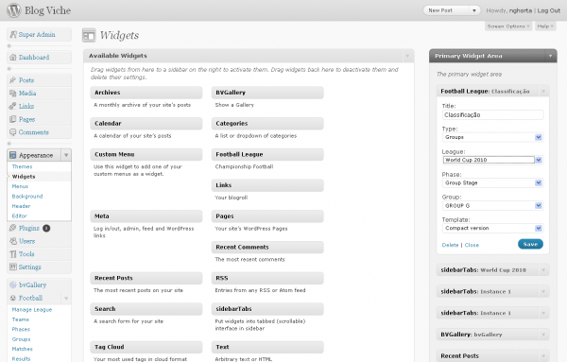Click the nghorta username link
567x362 pixels.
pyautogui.click(x=521, y=10)
